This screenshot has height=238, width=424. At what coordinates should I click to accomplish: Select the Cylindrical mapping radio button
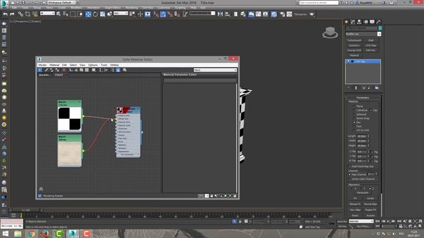click(354, 110)
